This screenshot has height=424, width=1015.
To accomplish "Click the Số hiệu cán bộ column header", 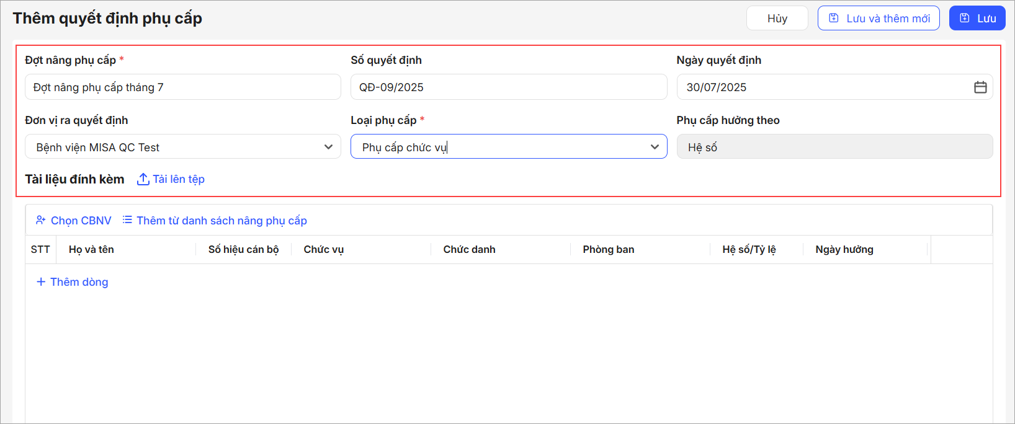I will click(243, 249).
